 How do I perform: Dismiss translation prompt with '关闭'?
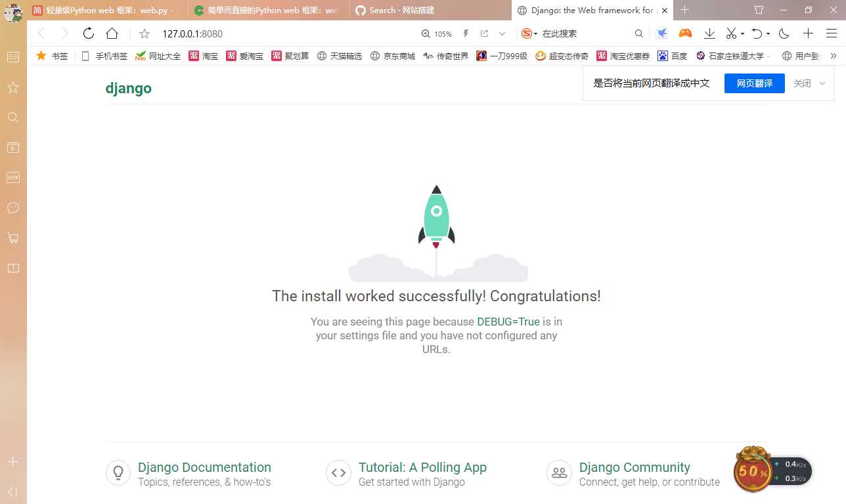(802, 83)
